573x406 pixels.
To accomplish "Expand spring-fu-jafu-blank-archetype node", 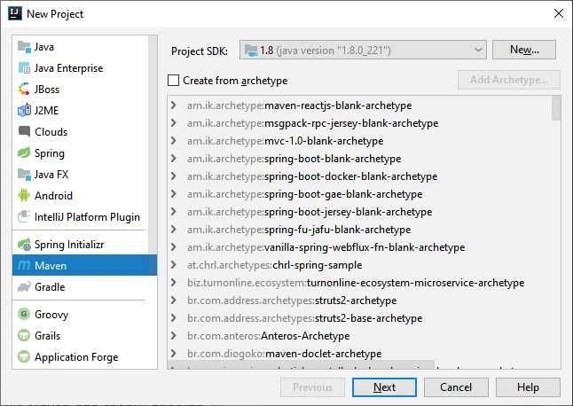I will pos(174,230).
